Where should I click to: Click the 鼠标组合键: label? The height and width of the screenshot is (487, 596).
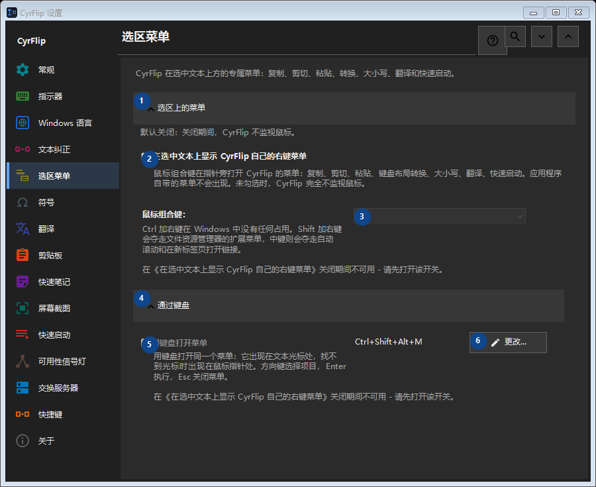pos(164,215)
